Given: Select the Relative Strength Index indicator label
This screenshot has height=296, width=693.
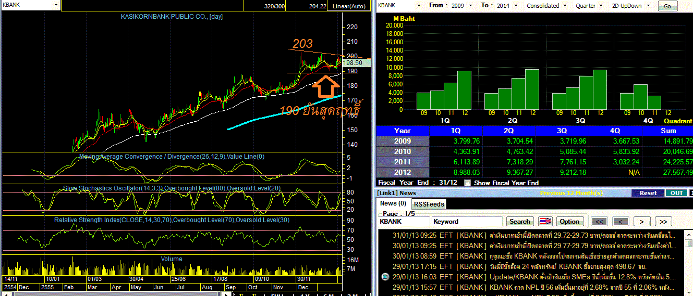Looking at the screenshot, I should (172, 220).
